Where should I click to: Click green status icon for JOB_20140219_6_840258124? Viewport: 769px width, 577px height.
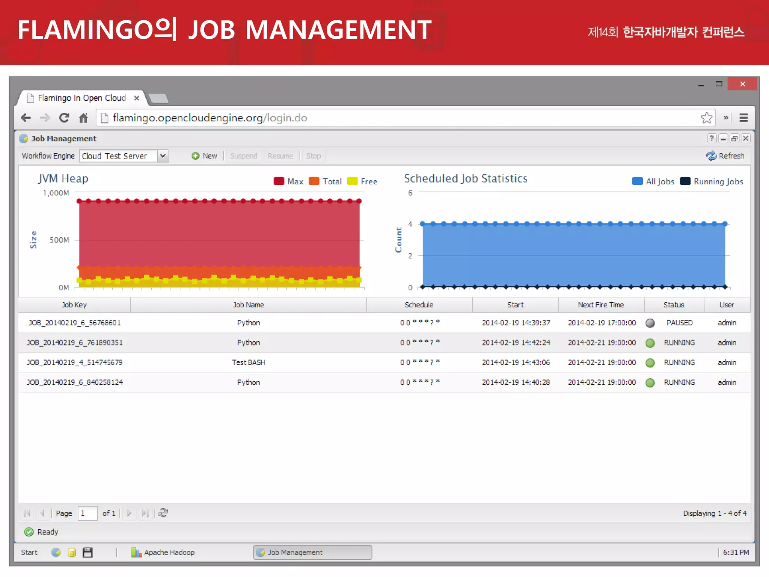click(x=650, y=383)
